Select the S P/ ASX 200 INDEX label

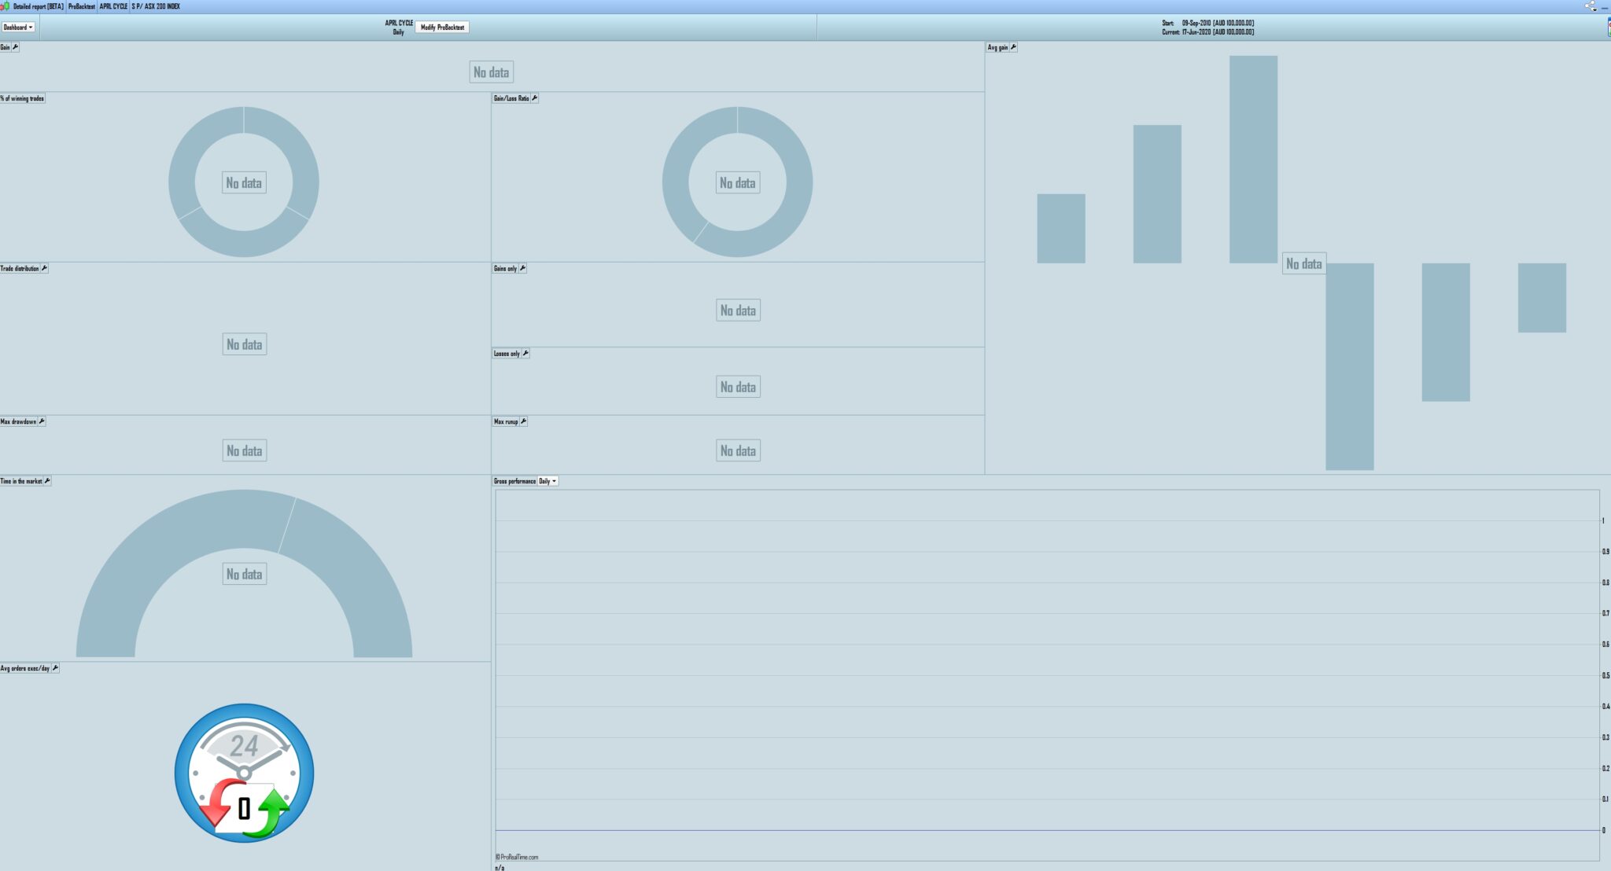156,6
